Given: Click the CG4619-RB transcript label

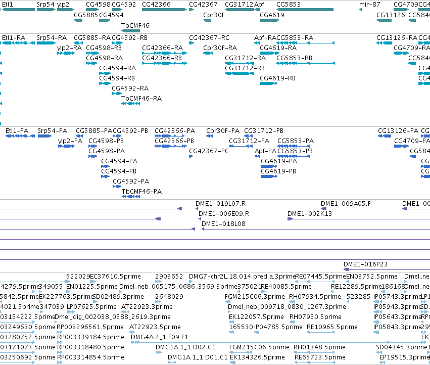Looking at the screenshot, I should (277, 78).
